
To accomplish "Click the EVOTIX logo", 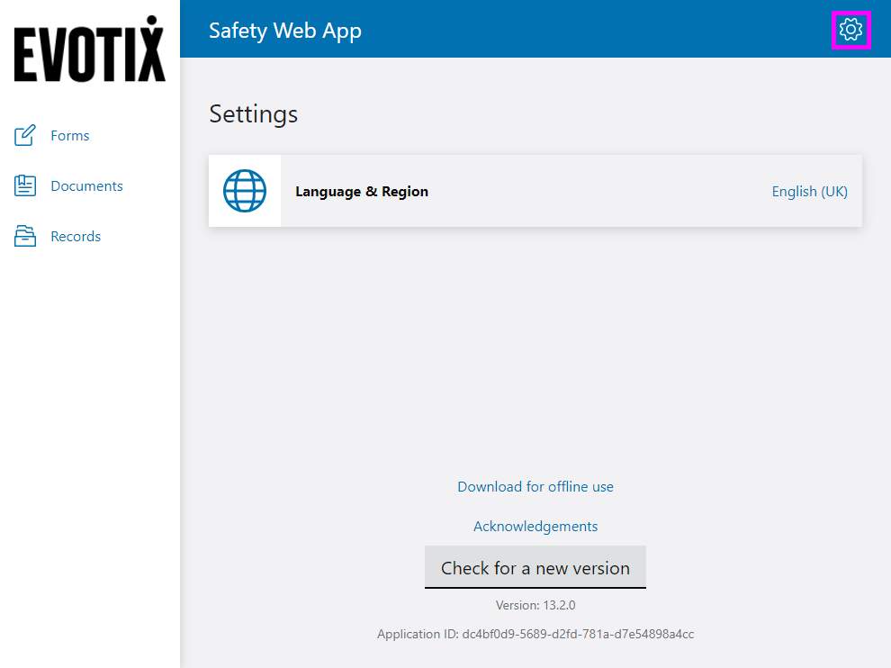I will pos(89,50).
